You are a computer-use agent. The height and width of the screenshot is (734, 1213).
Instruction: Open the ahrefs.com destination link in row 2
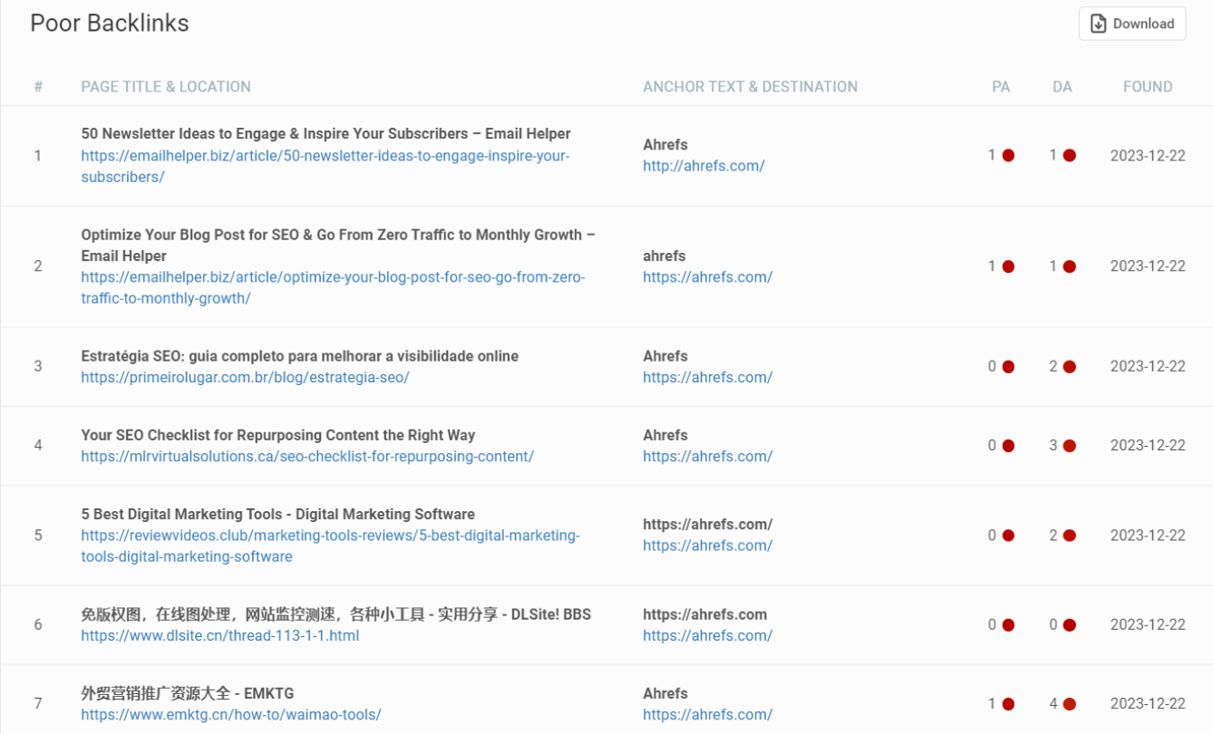point(708,277)
